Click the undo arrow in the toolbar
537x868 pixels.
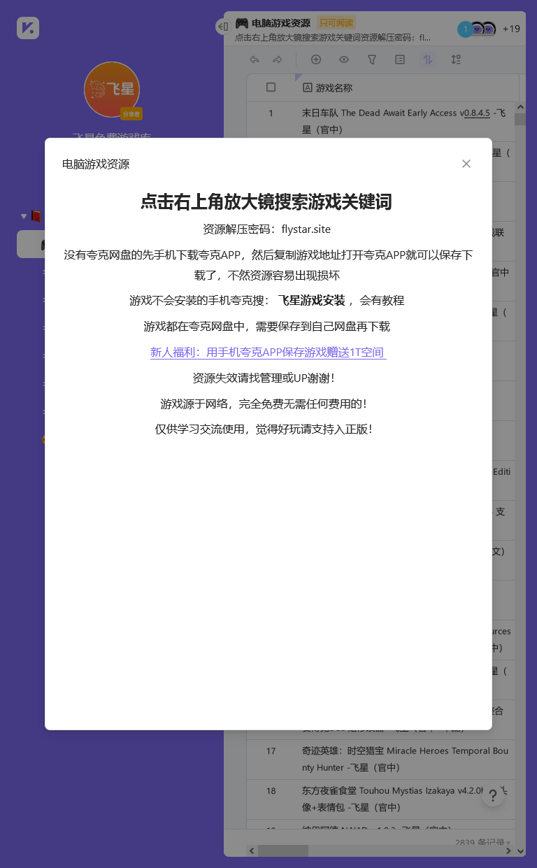coord(255,60)
